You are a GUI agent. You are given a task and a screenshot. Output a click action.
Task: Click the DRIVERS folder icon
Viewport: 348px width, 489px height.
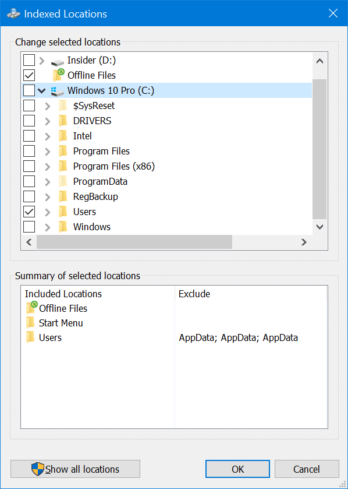point(63,121)
